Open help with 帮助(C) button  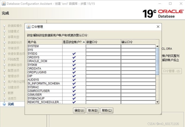[107, 110]
